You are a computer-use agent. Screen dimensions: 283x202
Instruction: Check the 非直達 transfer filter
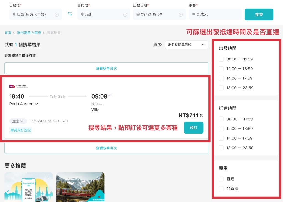(221, 188)
